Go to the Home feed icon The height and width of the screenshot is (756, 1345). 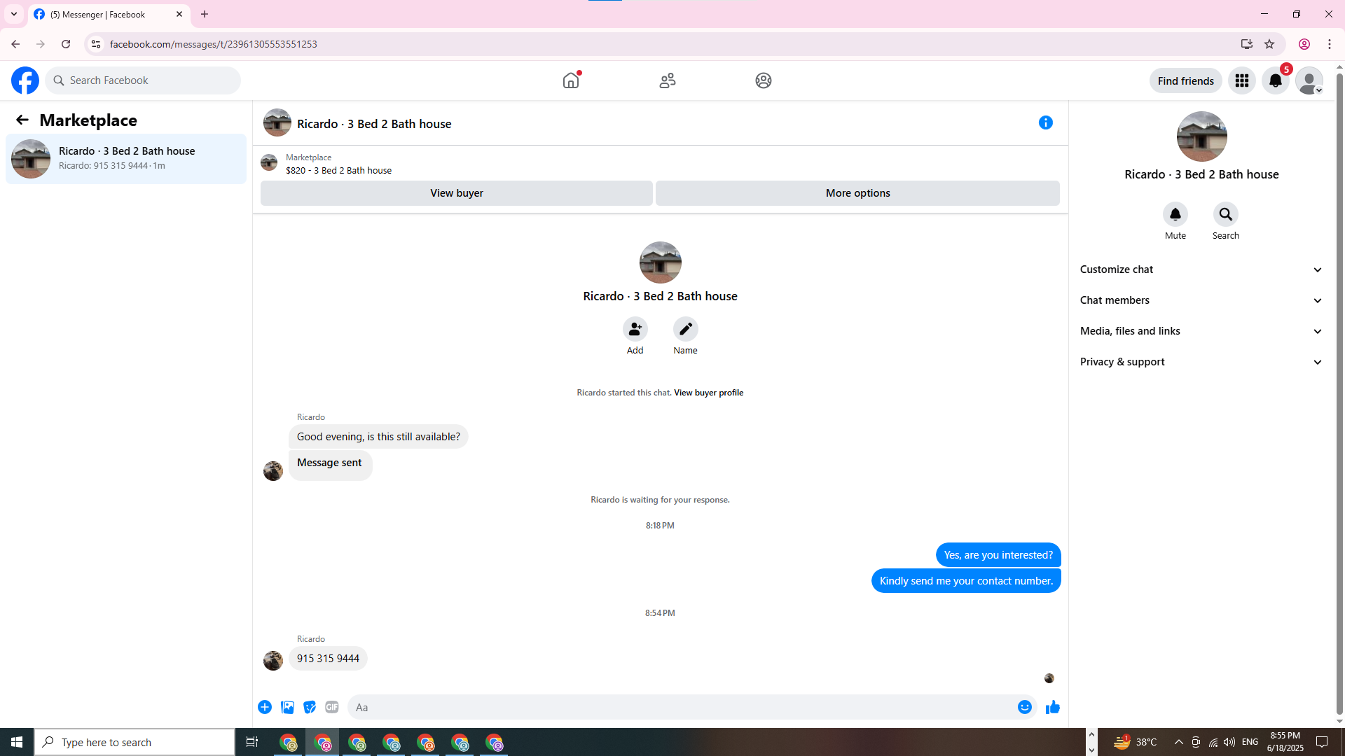pos(571,80)
